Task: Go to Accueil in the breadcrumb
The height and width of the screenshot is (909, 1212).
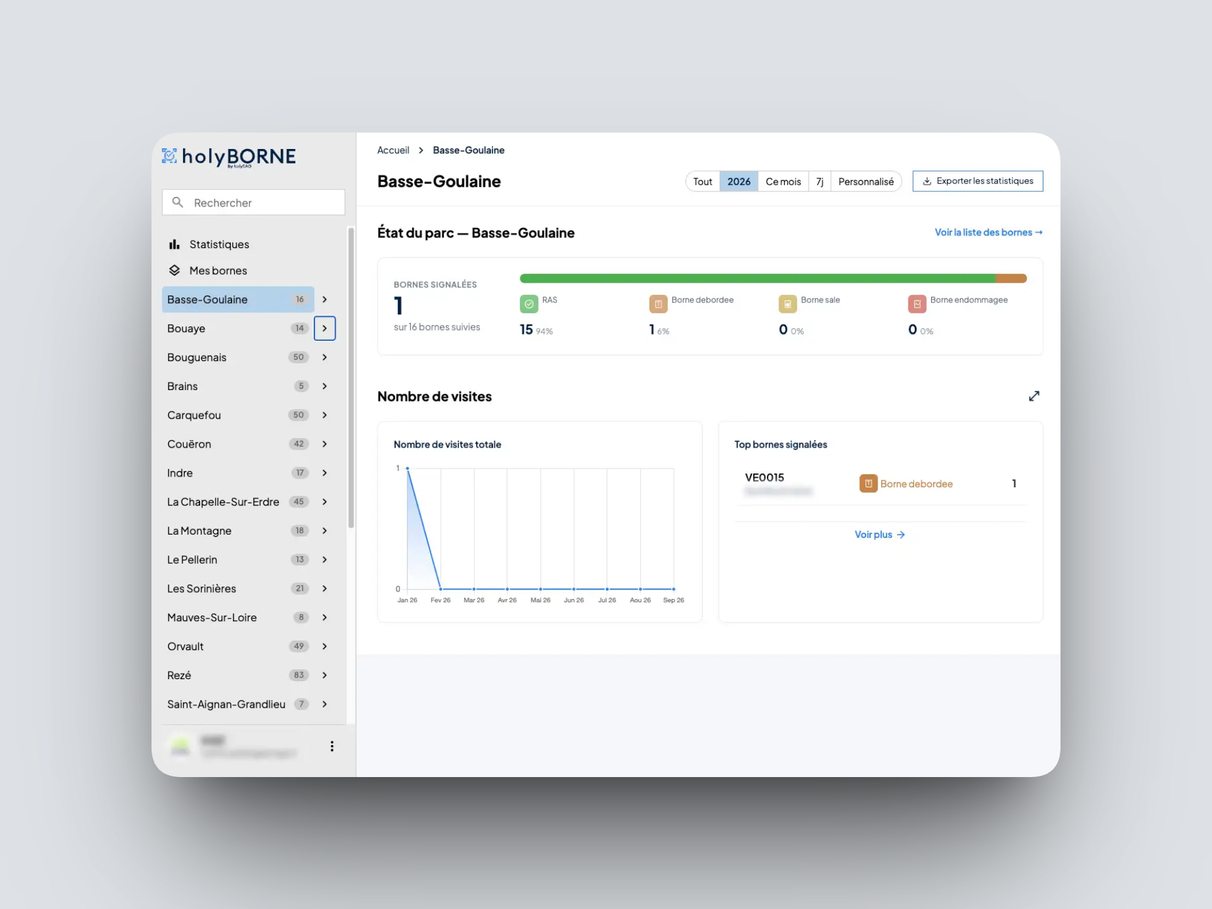Action: coord(393,150)
